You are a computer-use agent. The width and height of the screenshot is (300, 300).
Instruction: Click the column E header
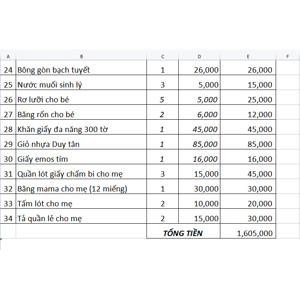click(248, 57)
